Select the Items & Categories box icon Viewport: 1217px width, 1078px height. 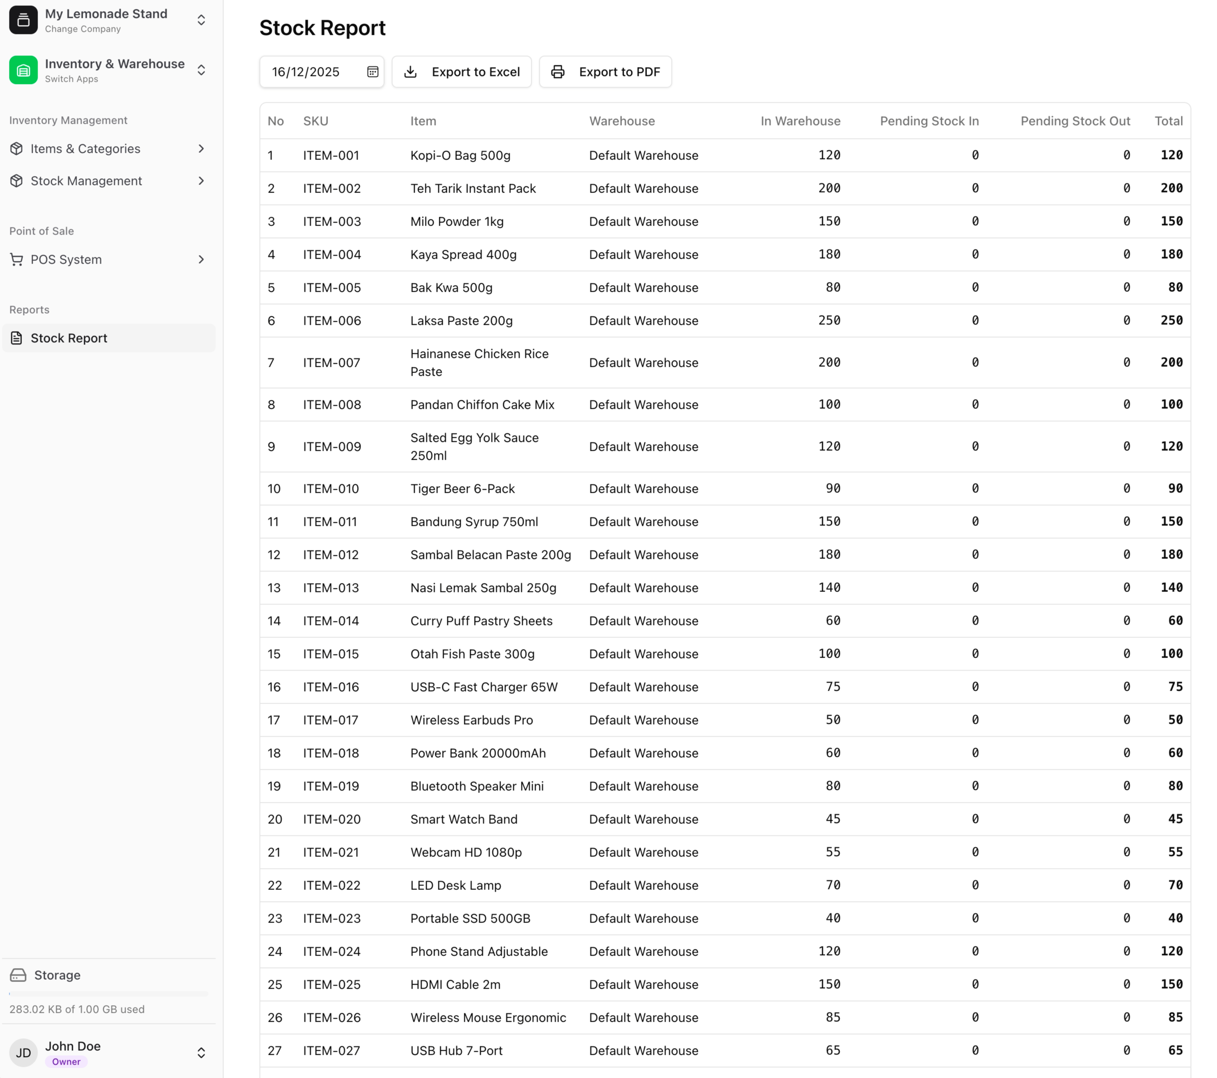(17, 149)
